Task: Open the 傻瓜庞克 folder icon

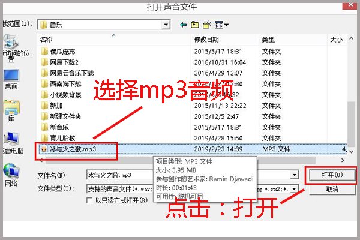Action: click(44, 51)
